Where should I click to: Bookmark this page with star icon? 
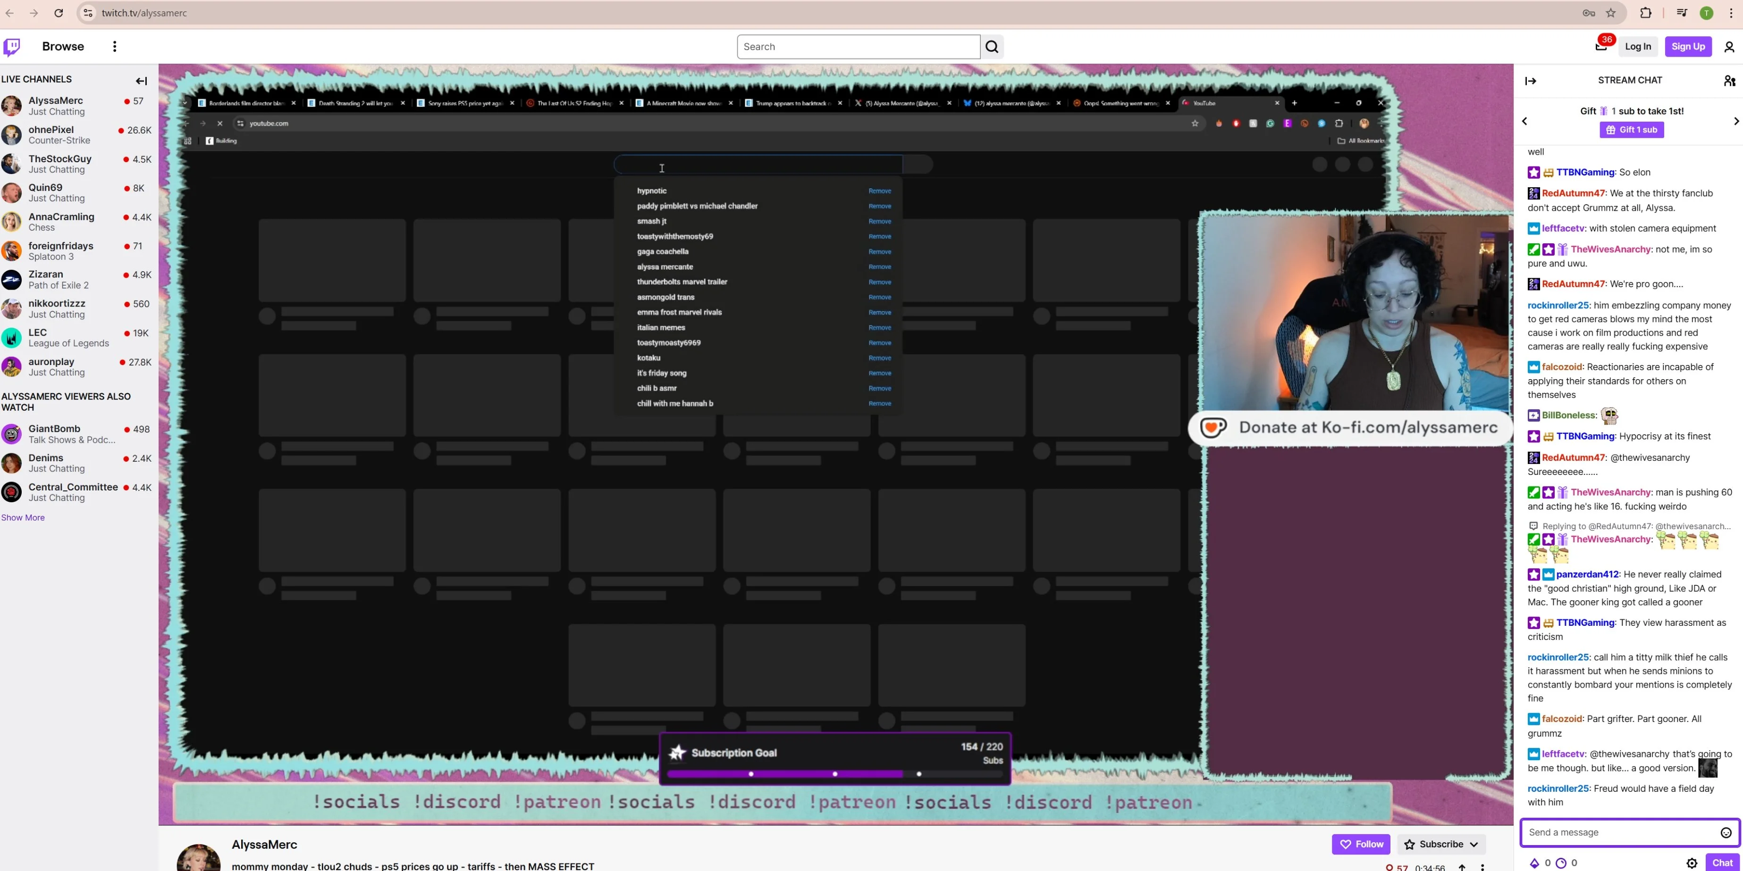click(x=1611, y=13)
